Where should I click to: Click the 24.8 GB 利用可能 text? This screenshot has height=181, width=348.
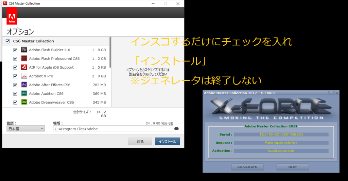pos(160,123)
